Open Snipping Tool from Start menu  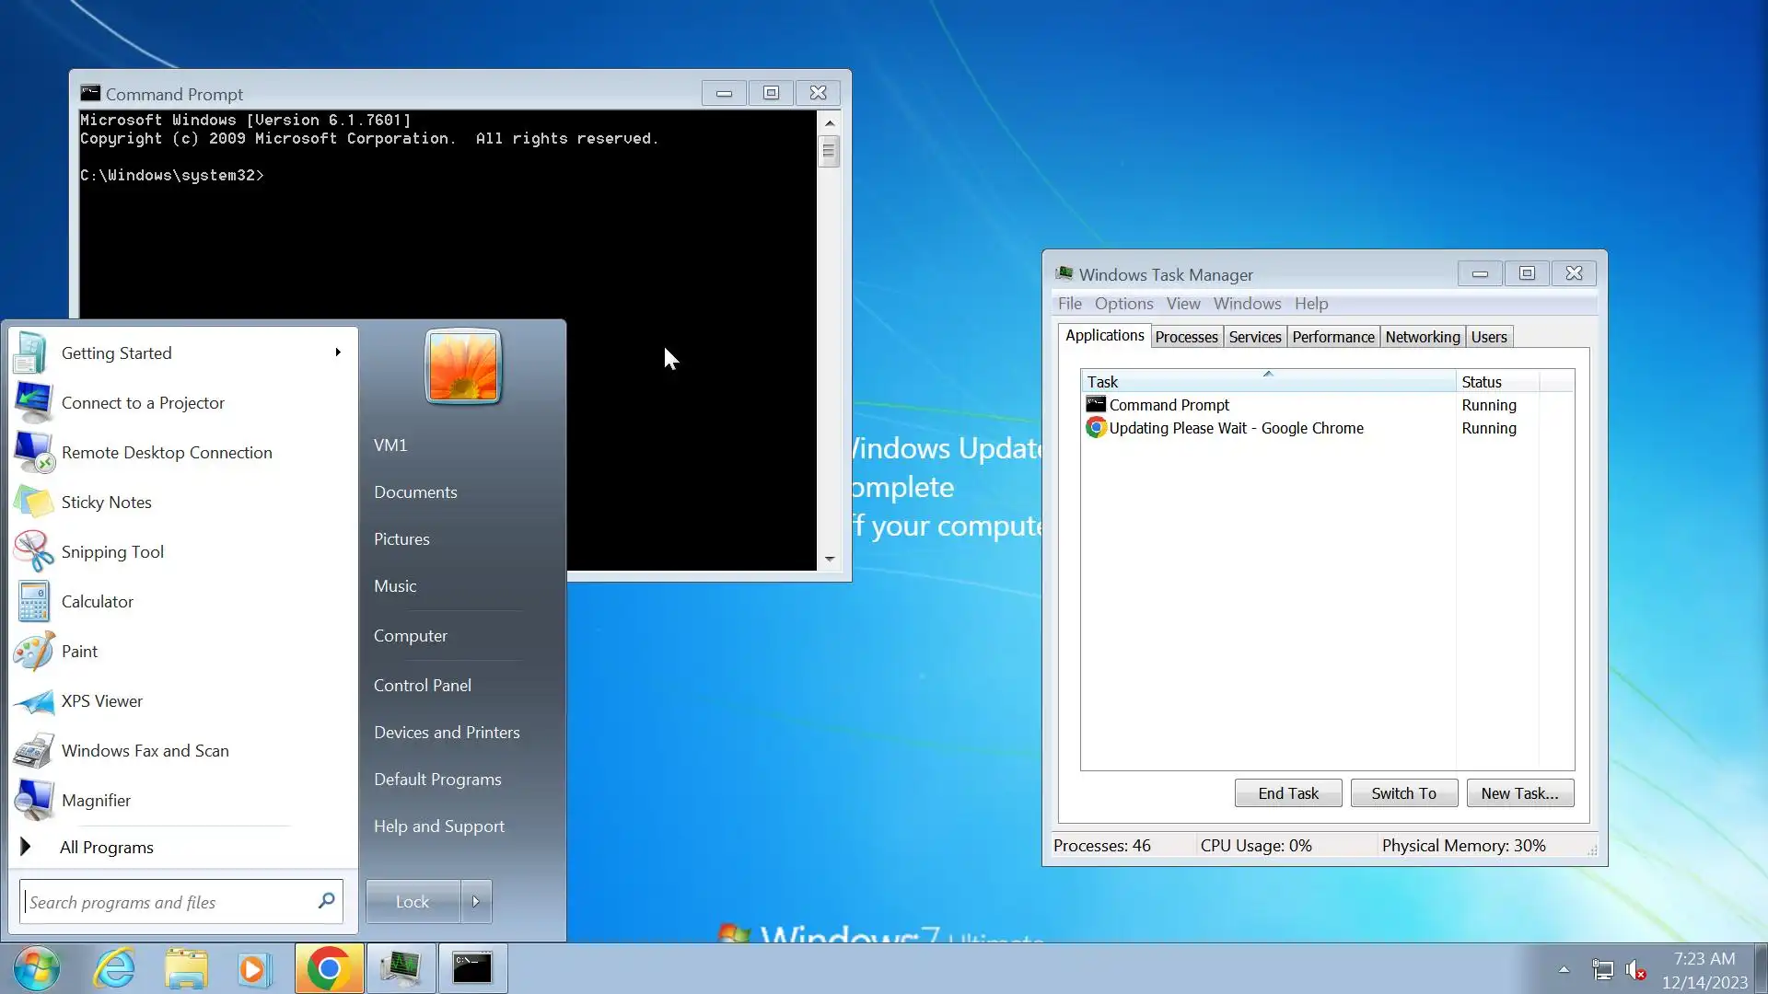tap(112, 552)
